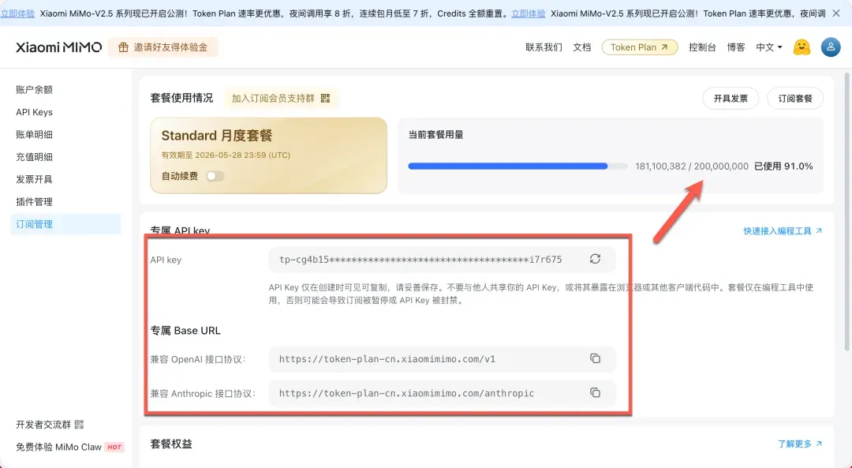The width and height of the screenshot is (852, 468).
Task: Click the HOT badge beside MiMo Claw
Action: click(x=114, y=447)
